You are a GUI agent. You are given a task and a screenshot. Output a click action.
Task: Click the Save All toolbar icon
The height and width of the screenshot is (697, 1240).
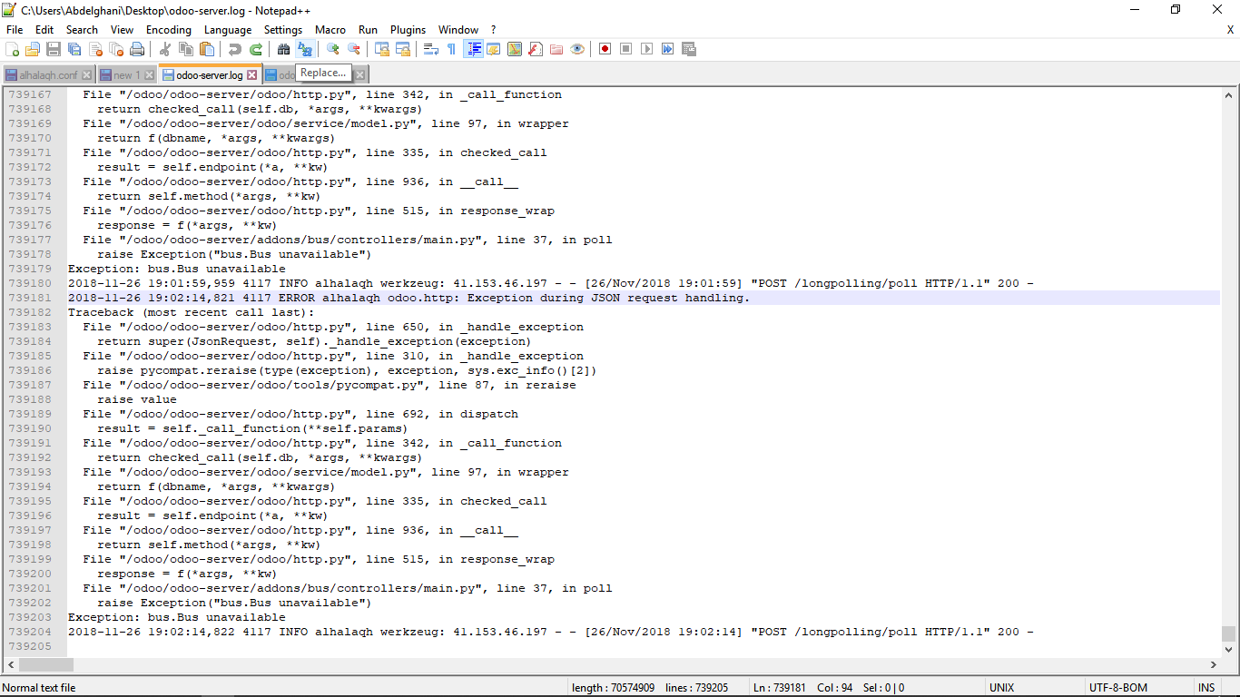tap(74, 49)
